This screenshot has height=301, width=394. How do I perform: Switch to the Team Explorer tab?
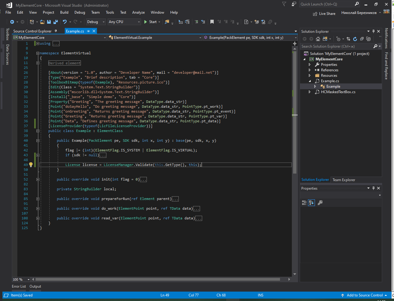344,180
